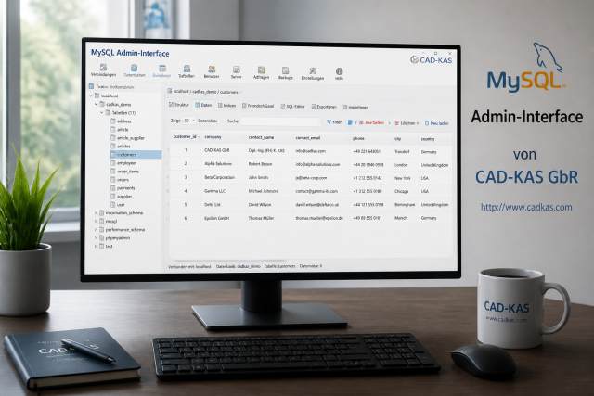Collapse the Tabellen (11) node
The image size is (594, 396).
click(x=102, y=113)
